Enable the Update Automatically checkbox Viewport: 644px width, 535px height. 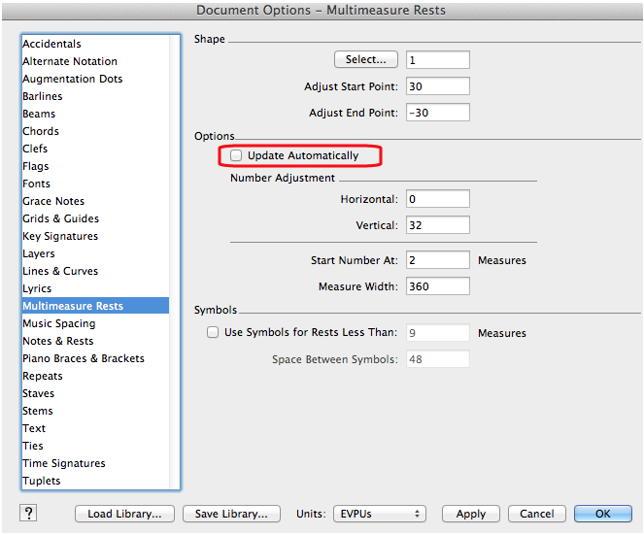click(236, 155)
